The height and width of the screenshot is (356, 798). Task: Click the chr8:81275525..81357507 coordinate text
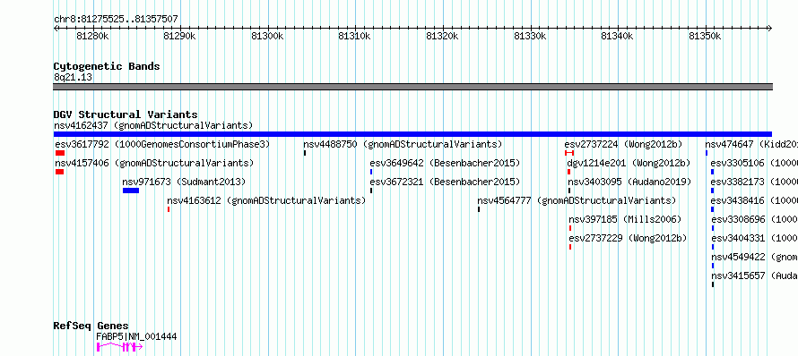point(116,20)
